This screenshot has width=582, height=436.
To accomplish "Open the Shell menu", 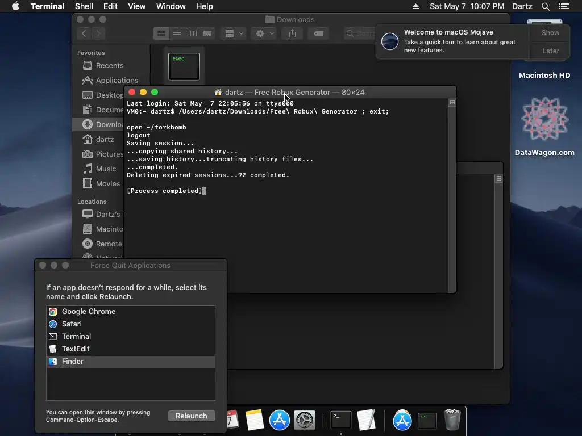I will pyautogui.click(x=84, y=6).
